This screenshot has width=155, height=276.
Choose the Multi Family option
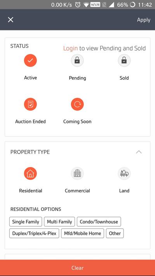(59, 222)
